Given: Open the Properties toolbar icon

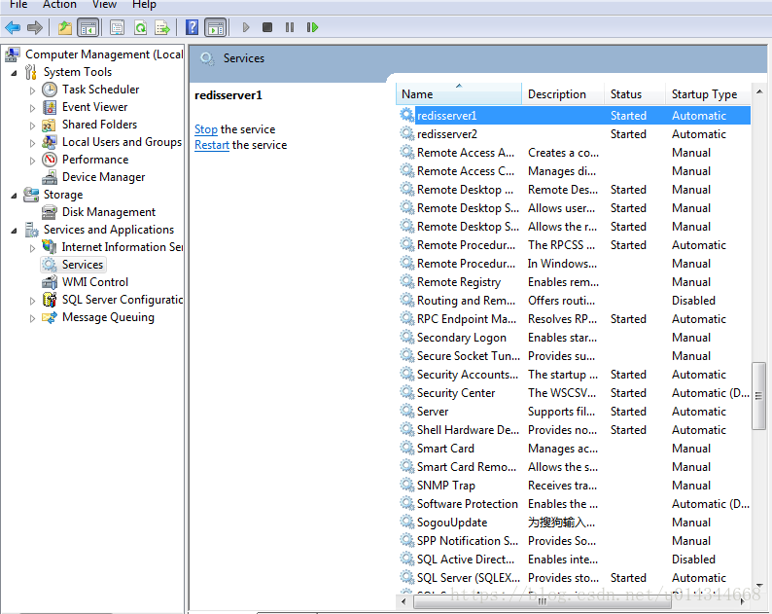Looking at the screenshot, I should [x=118, y=27].
